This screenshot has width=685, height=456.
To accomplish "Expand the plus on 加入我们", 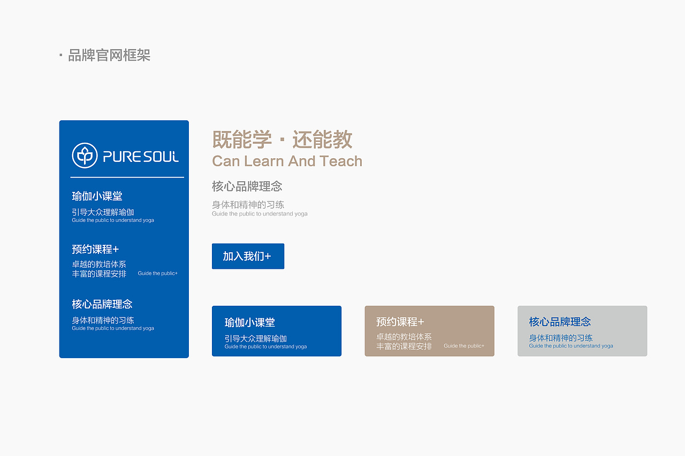I will point(268,256).
